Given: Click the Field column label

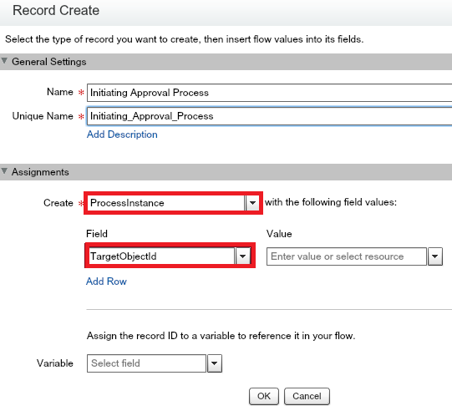Looking at the screenshot, I should click(97, 234).
